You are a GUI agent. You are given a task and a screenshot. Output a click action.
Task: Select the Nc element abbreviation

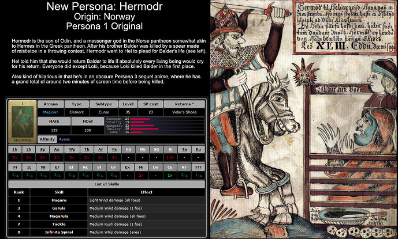coord(85,168)
